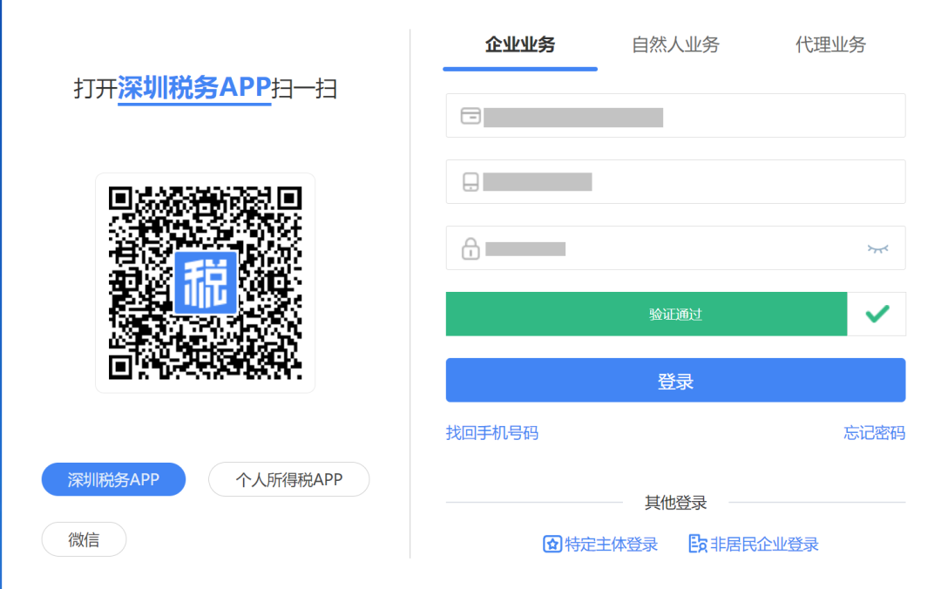Click the 深圳税务APP heading link

(194, 88)
